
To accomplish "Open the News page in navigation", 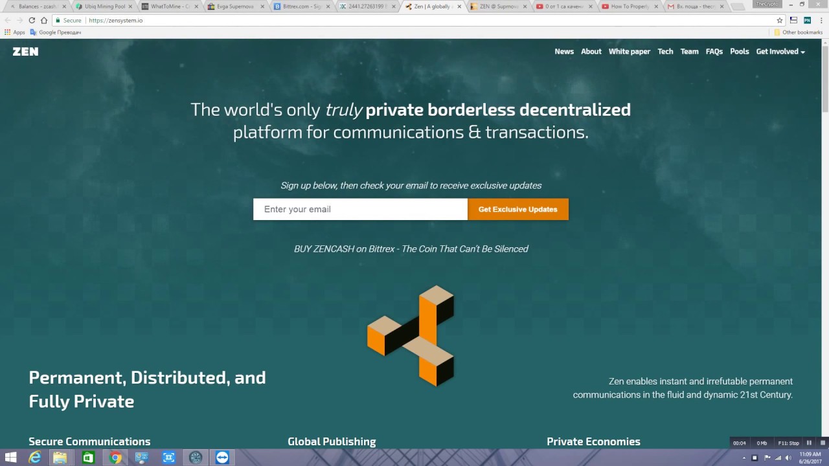I will click(564, 52).
